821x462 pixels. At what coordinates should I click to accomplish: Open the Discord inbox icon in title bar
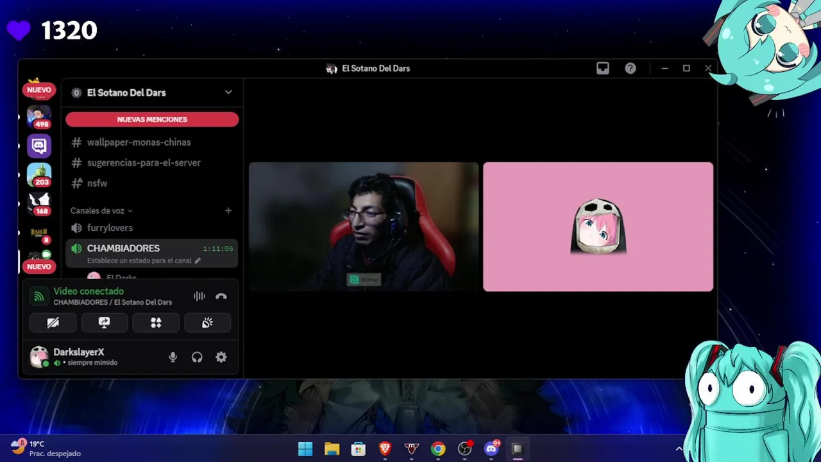click(x=602, y=68)
